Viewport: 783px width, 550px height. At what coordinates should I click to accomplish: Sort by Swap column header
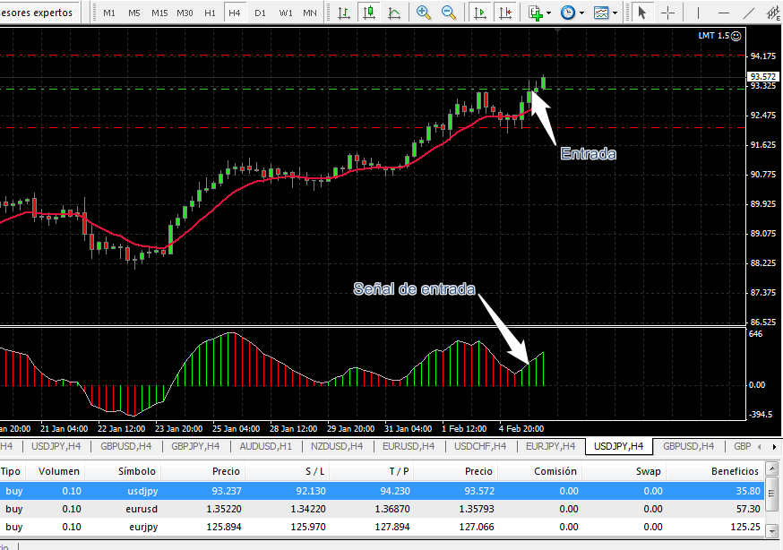(x=624, y=471)
